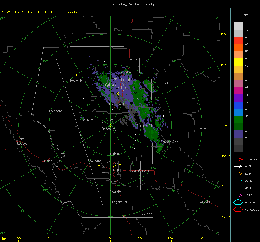Click the yellow diamond marker beside RockyMH

[x=77, y=75]
